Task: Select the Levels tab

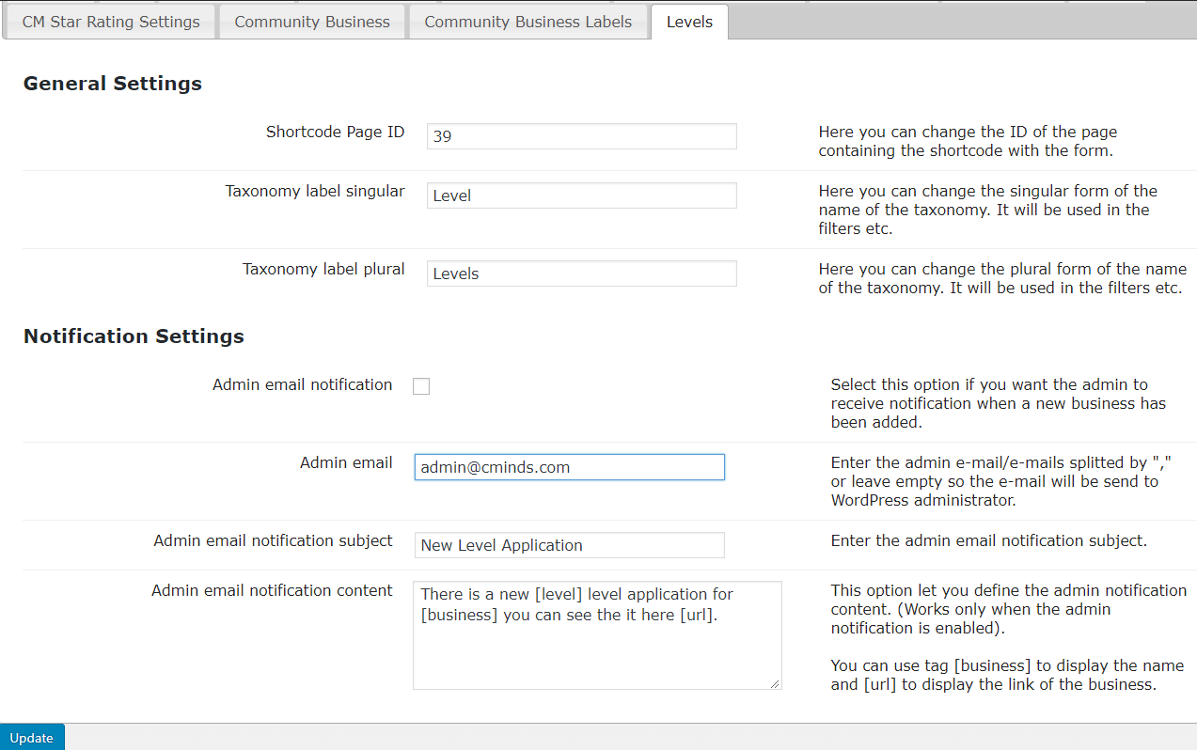Action: coord(689,22)
